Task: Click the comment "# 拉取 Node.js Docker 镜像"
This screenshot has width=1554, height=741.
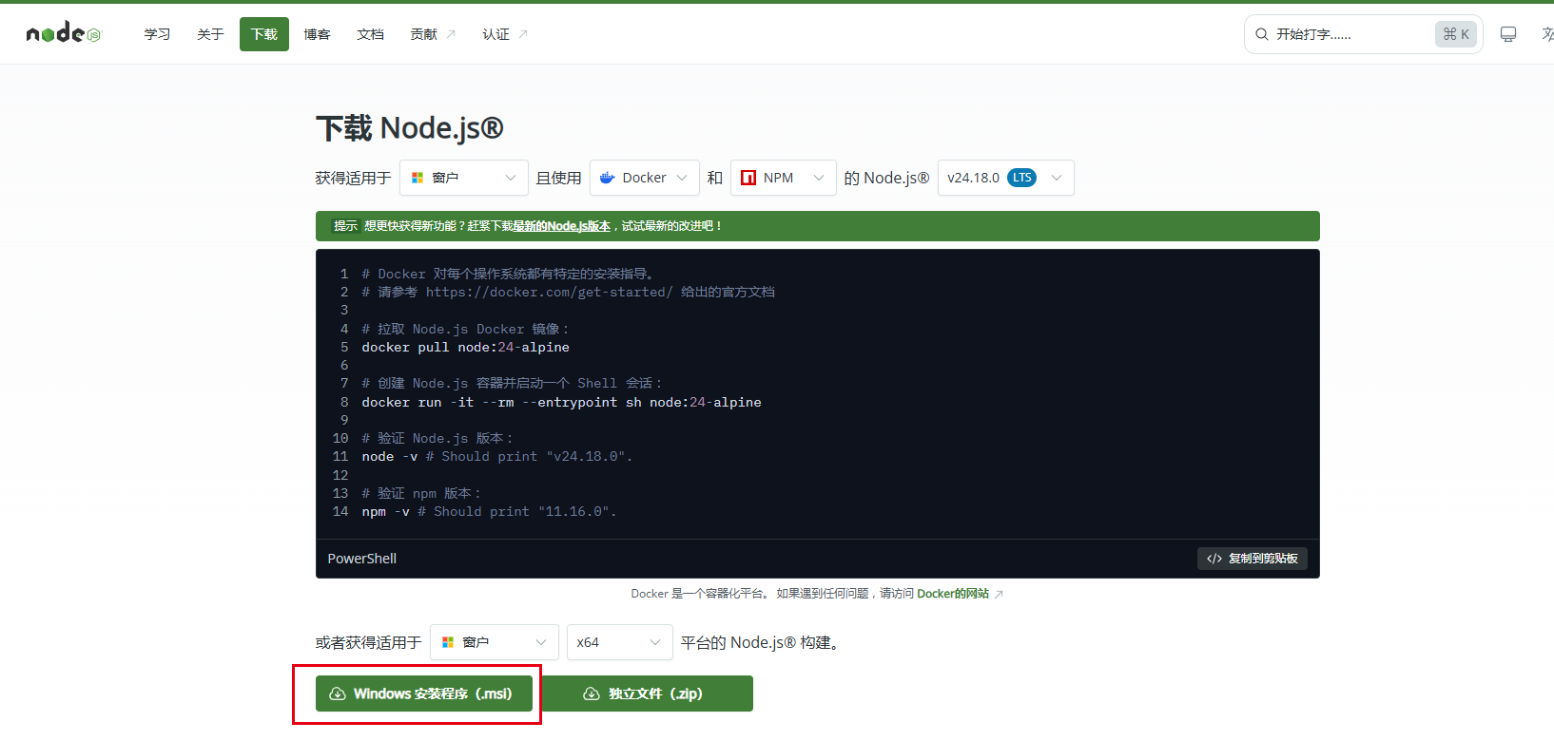Action: pos(465,330)
